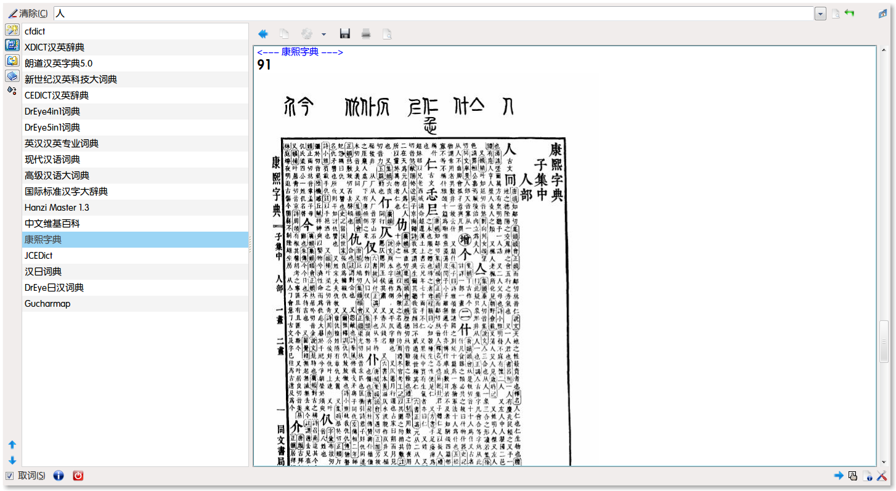Click the red power icon in the status bar

pos(78,476)
